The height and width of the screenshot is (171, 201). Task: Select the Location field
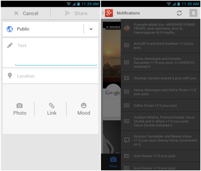click(x=50, y=76)
